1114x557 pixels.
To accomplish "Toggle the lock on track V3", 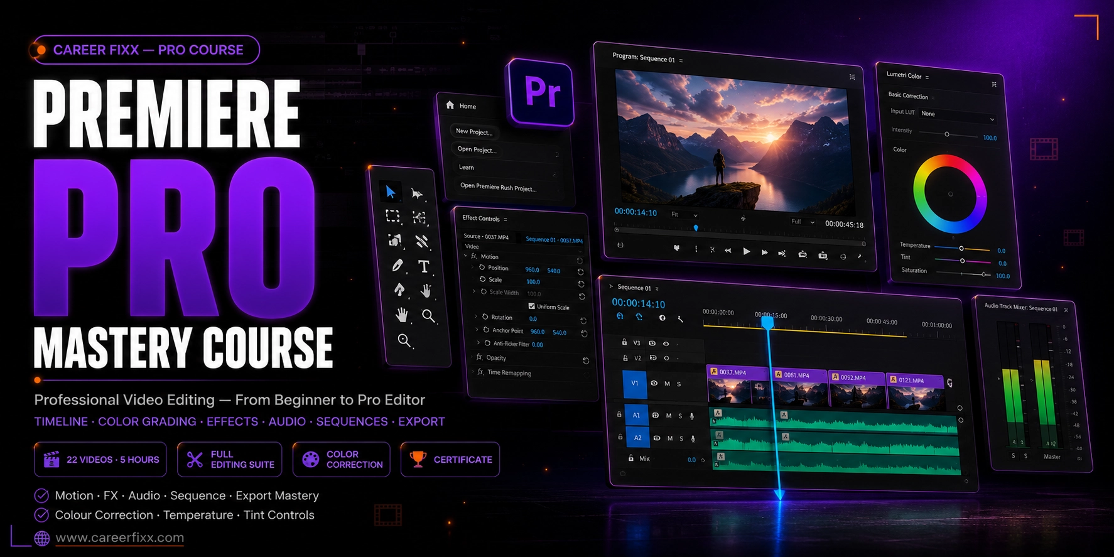I will click(624, 342).
